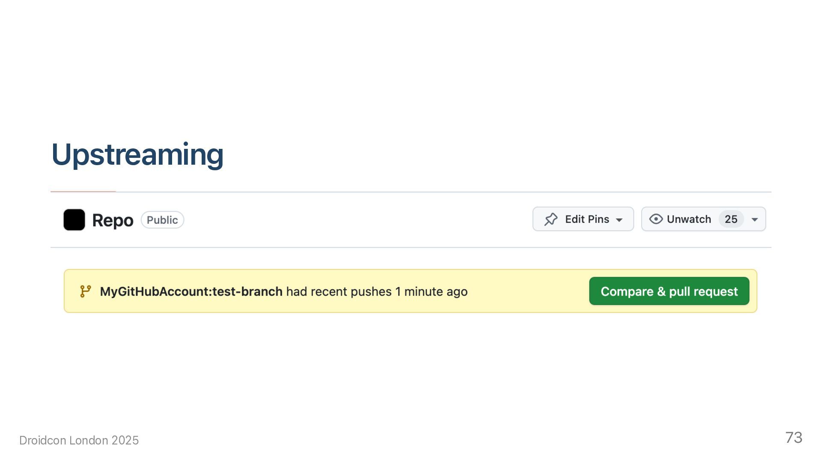Select the MyGitHubAccount:test-branch branch name
822x462 pixels.
191,292
